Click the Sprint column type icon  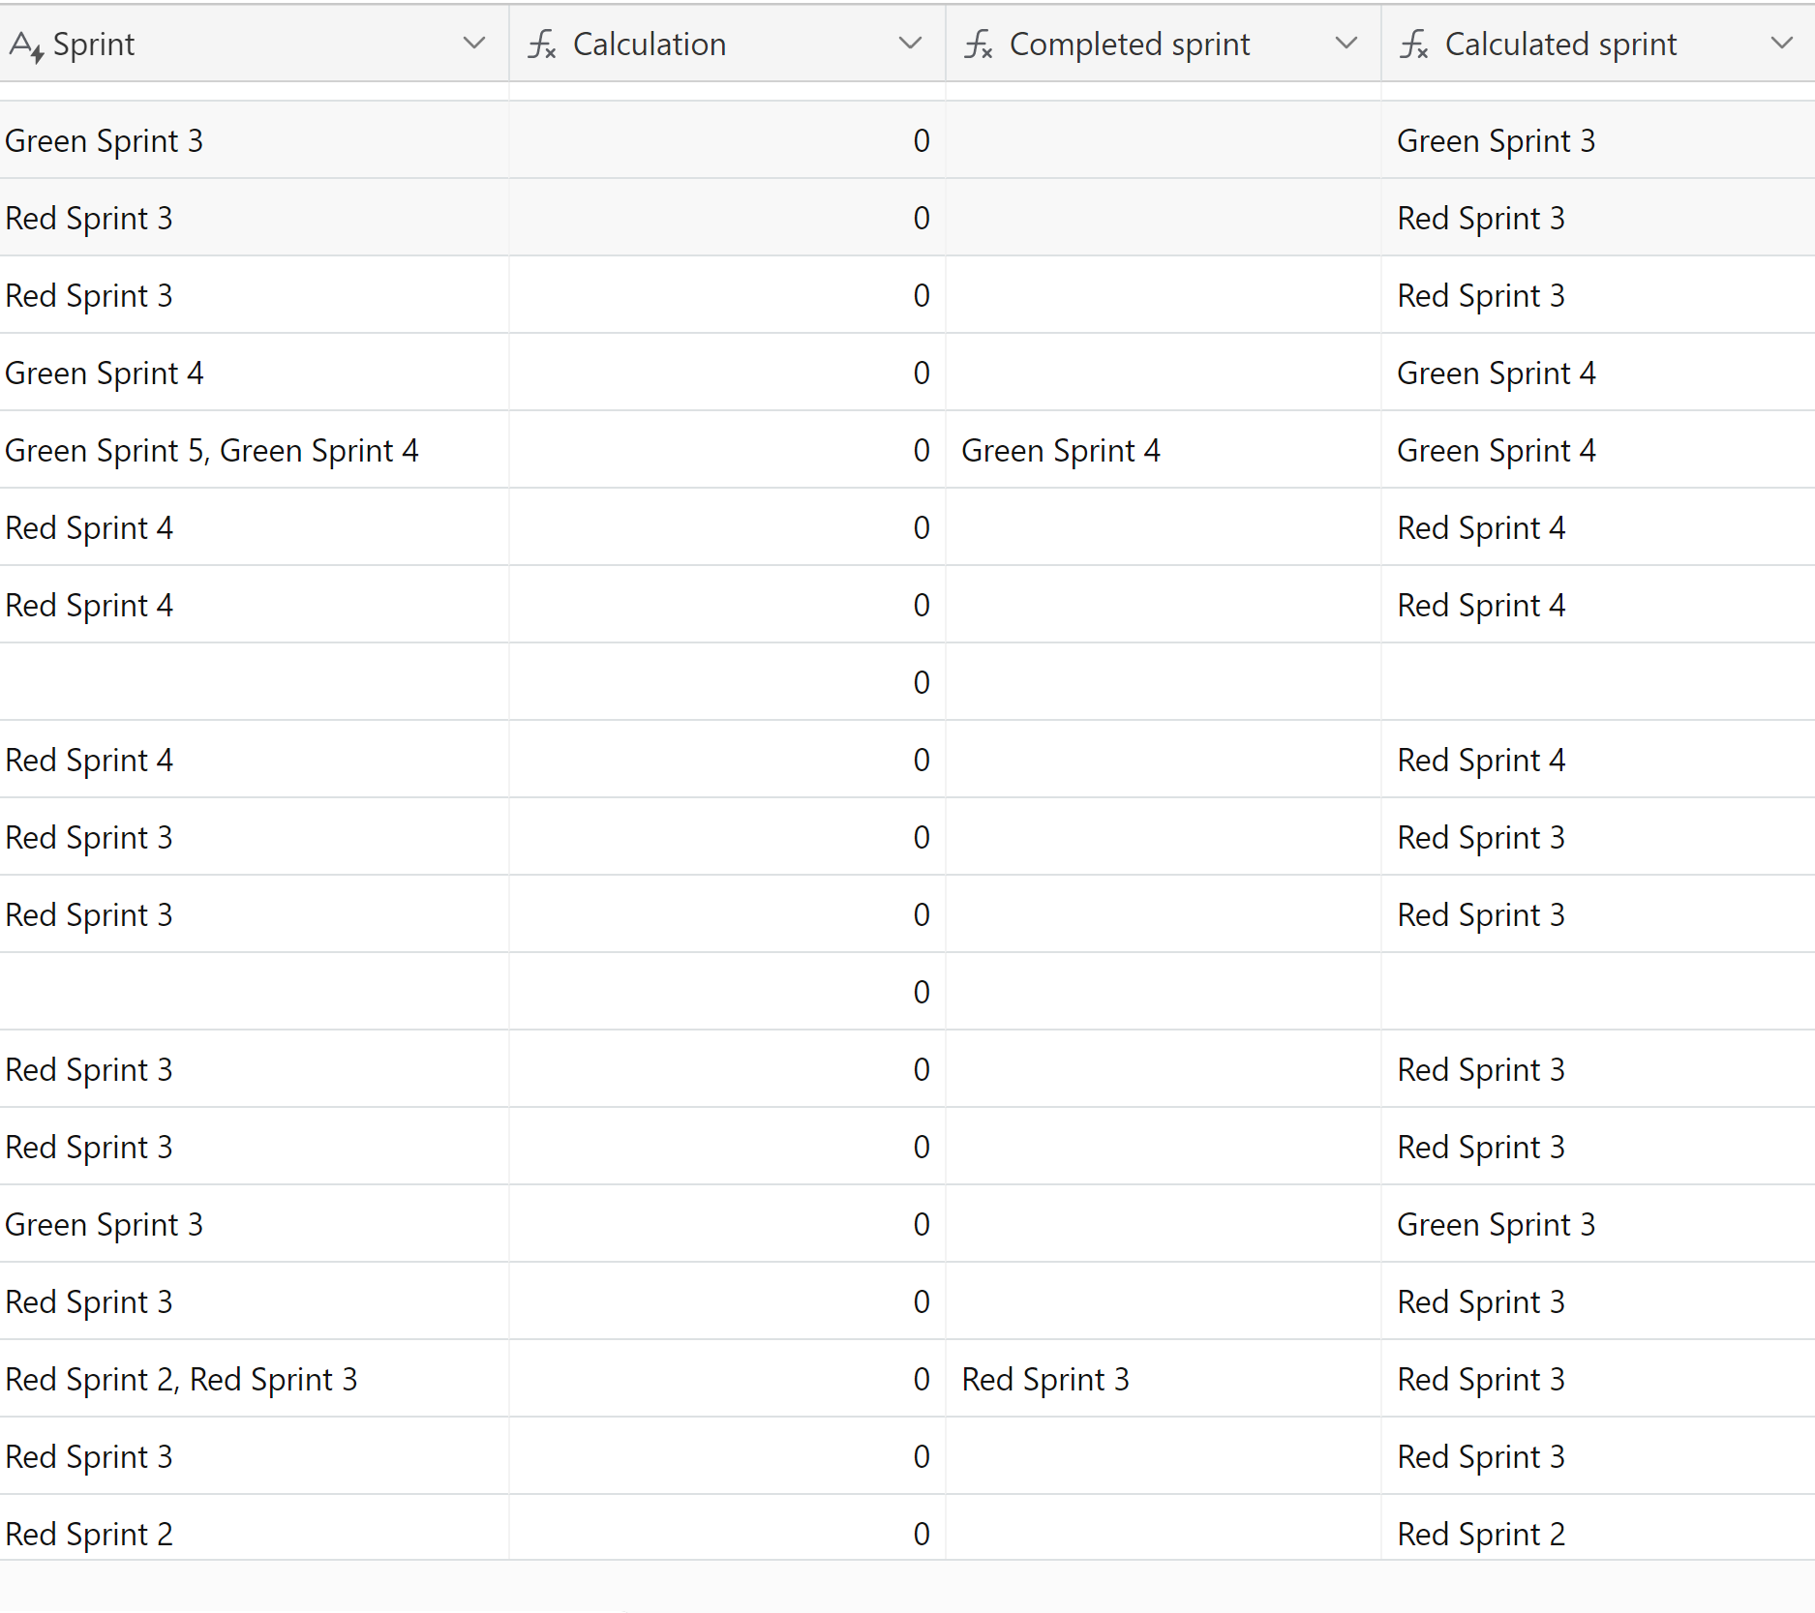pyautogui.click(x=26, y=45)
